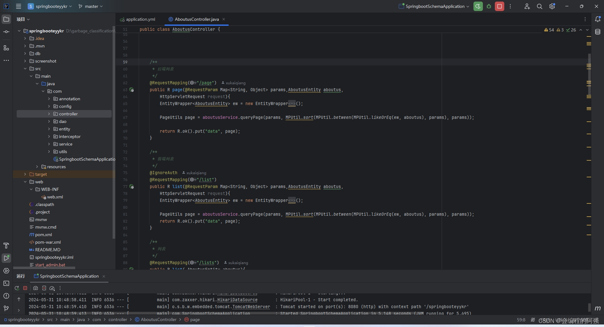The height and width of the screenshot is (327, 604).
Task: Rerun icon in Run panel toolbar
Action: click(17, 288)
